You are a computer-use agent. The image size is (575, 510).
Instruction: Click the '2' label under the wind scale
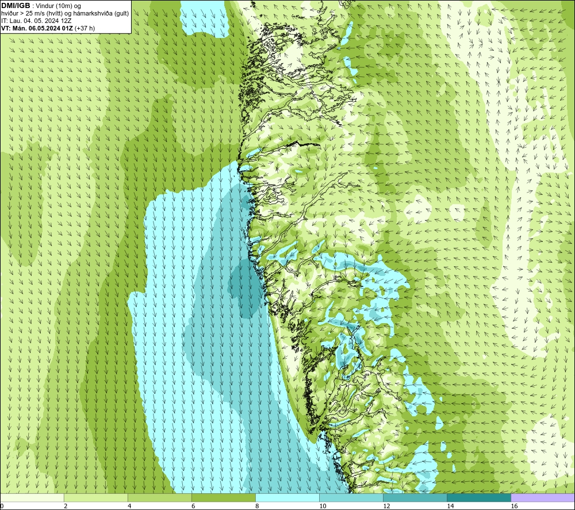point(66,507)
